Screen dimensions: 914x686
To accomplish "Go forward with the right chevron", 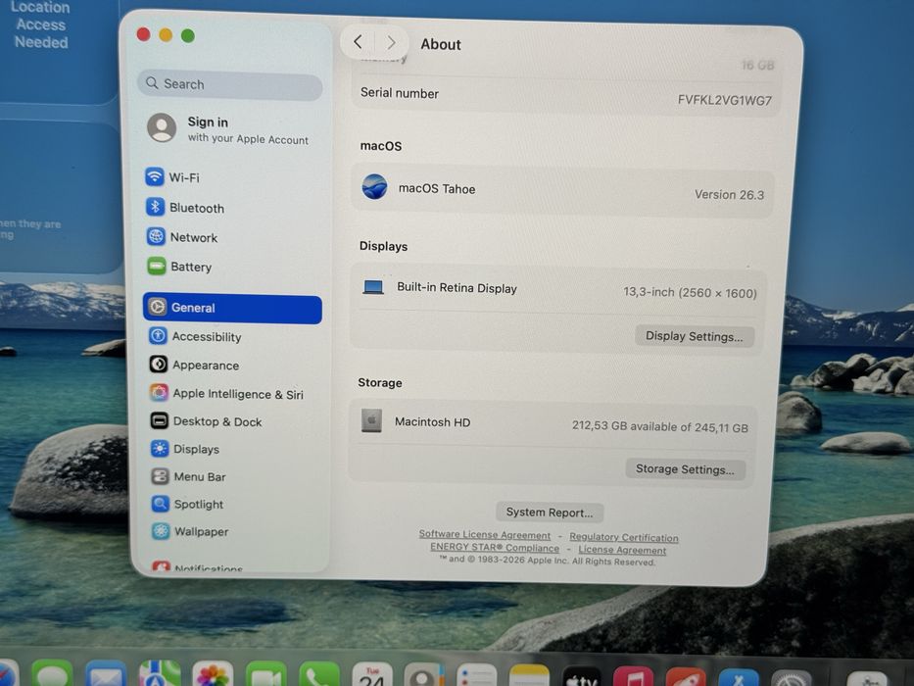I will (391, 42).
